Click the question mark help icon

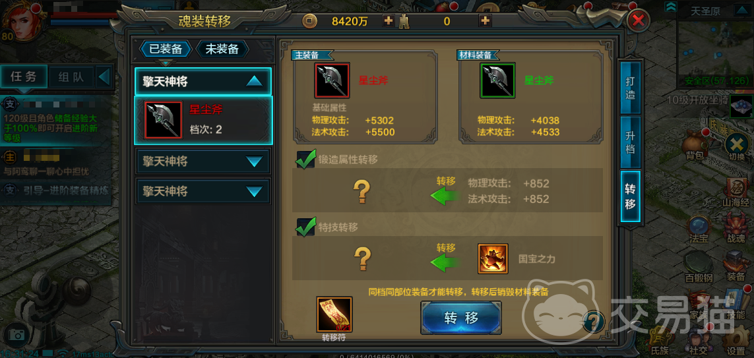594,320
